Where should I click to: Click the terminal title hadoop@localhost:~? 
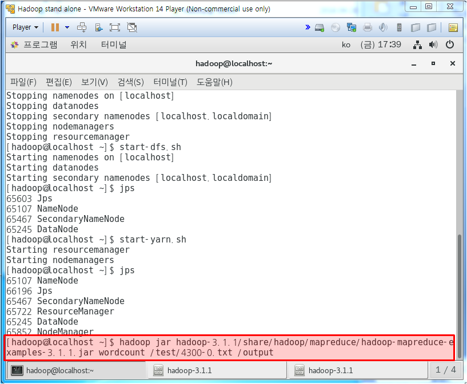234,63
